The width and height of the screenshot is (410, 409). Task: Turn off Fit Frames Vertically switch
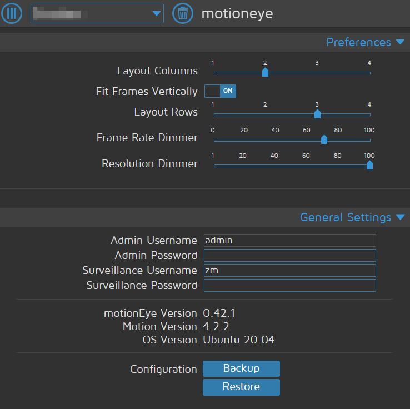click(x=220, y=91)
